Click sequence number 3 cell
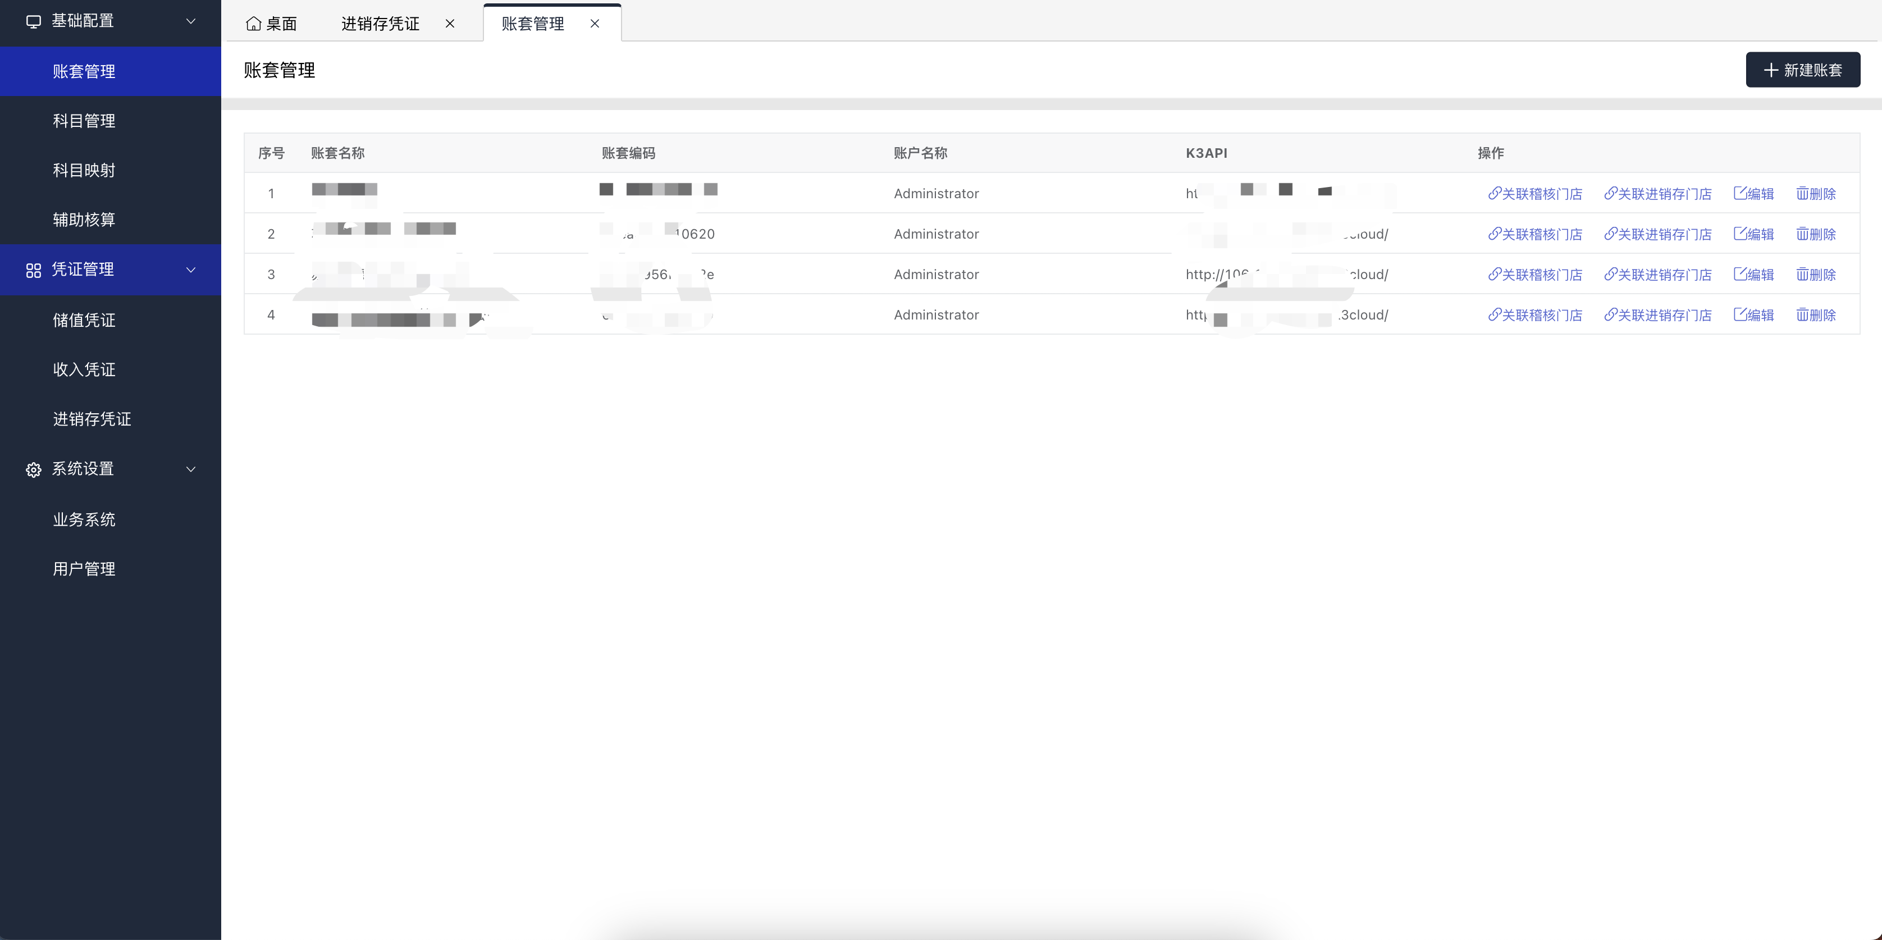Screen dimensions: 1882x940 tap(271, 274)
